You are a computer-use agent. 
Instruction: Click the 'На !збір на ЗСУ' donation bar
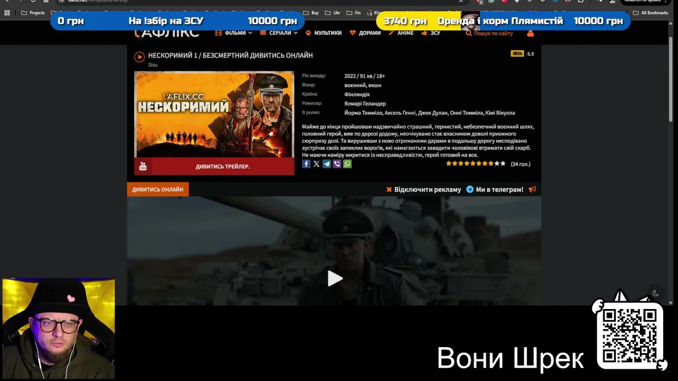click(x=177, y=21)
